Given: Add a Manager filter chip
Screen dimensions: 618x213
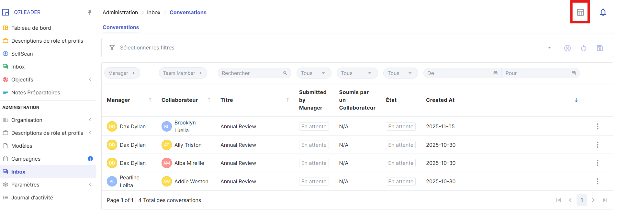Looking at the screenshot, I should [x=122, y=73].
